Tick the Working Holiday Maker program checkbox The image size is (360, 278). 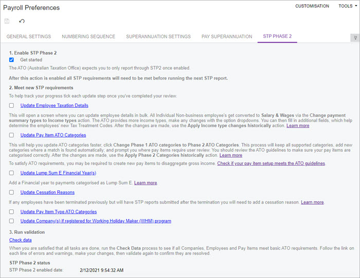pyautogui.click(x=11, y=221)
